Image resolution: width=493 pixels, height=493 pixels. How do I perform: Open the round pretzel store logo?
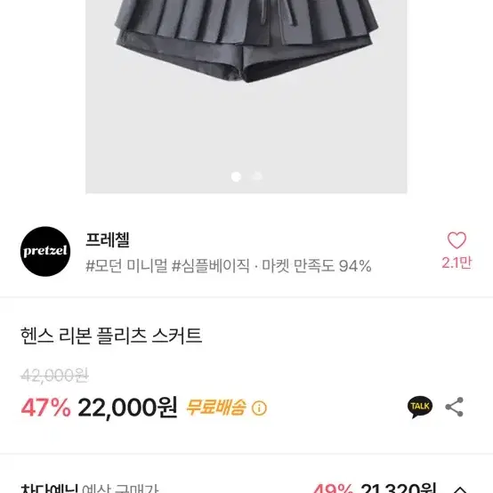coord(45,251)
